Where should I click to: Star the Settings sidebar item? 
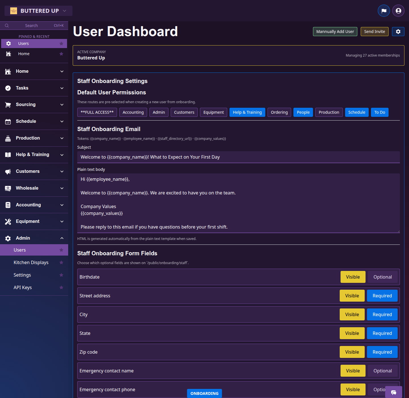[x=61, y=275]
